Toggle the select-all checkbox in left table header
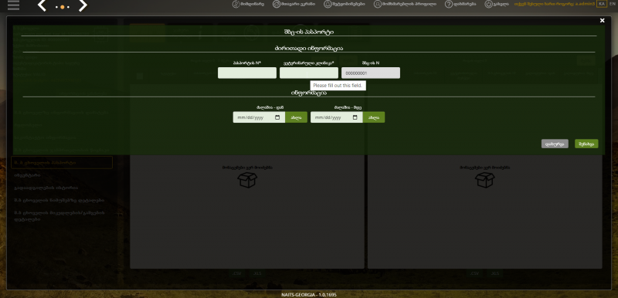Viewport: 618px width, 298px height. pos(140,76)
